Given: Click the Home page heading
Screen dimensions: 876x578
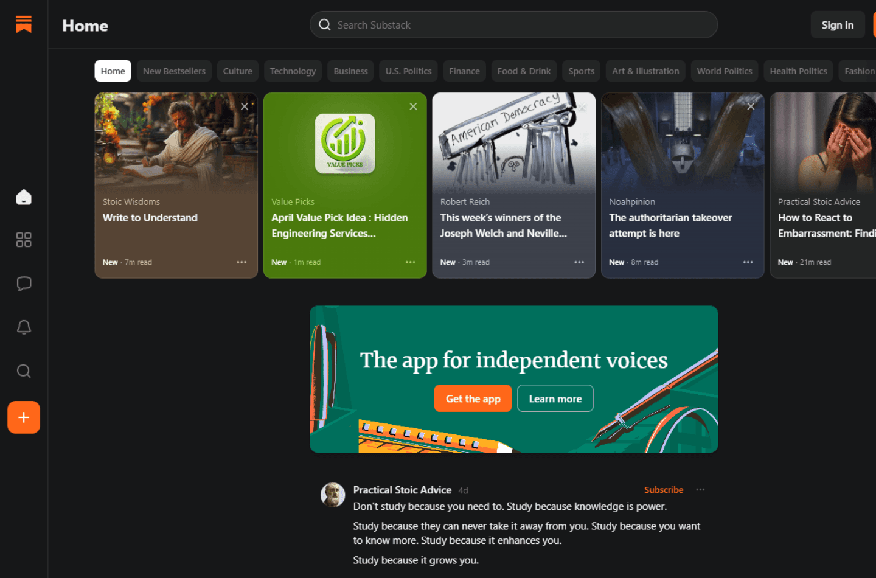Looking at the screenshot, I should coord(85,26).
